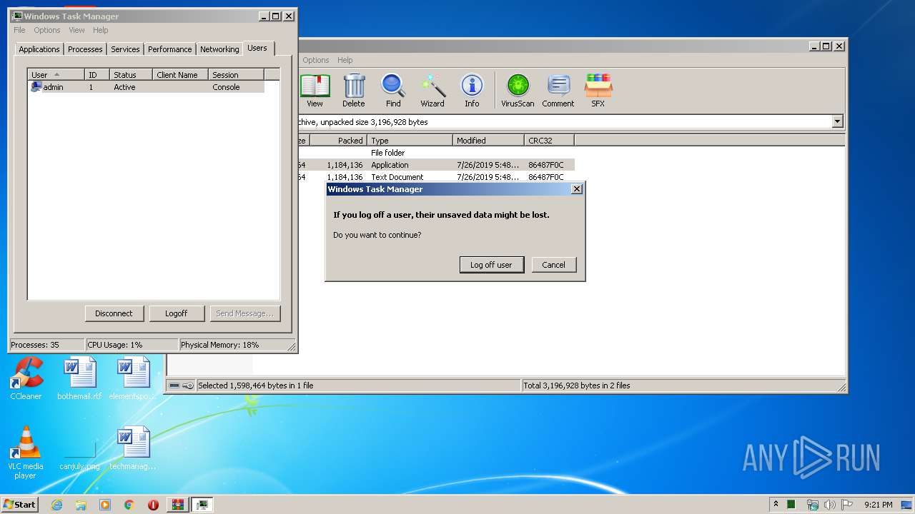The height and width of the screenshot is (514, 915).
Task: Click the taskbar clock showing 9:21 PM
Action: click(x=878, y=505)
